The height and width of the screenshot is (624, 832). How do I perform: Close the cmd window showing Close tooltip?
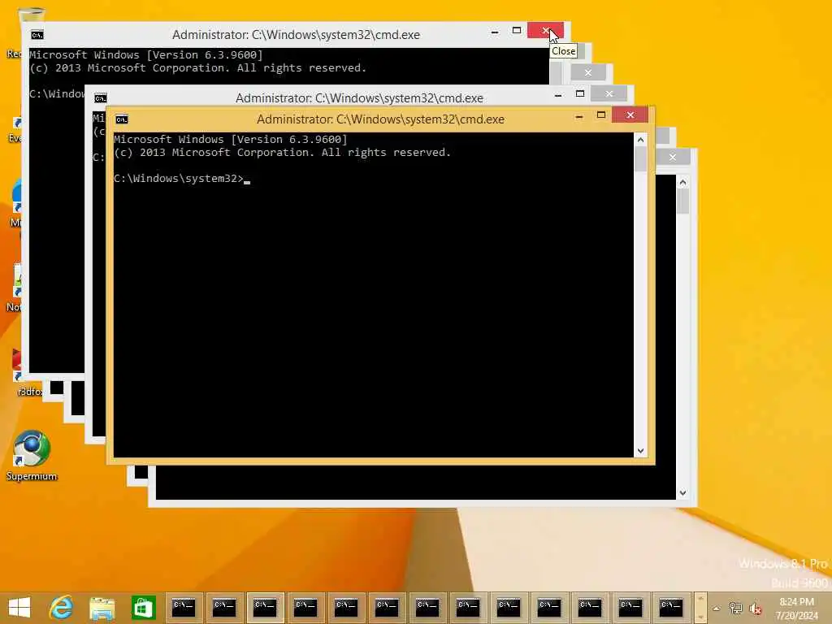(545, 30)
